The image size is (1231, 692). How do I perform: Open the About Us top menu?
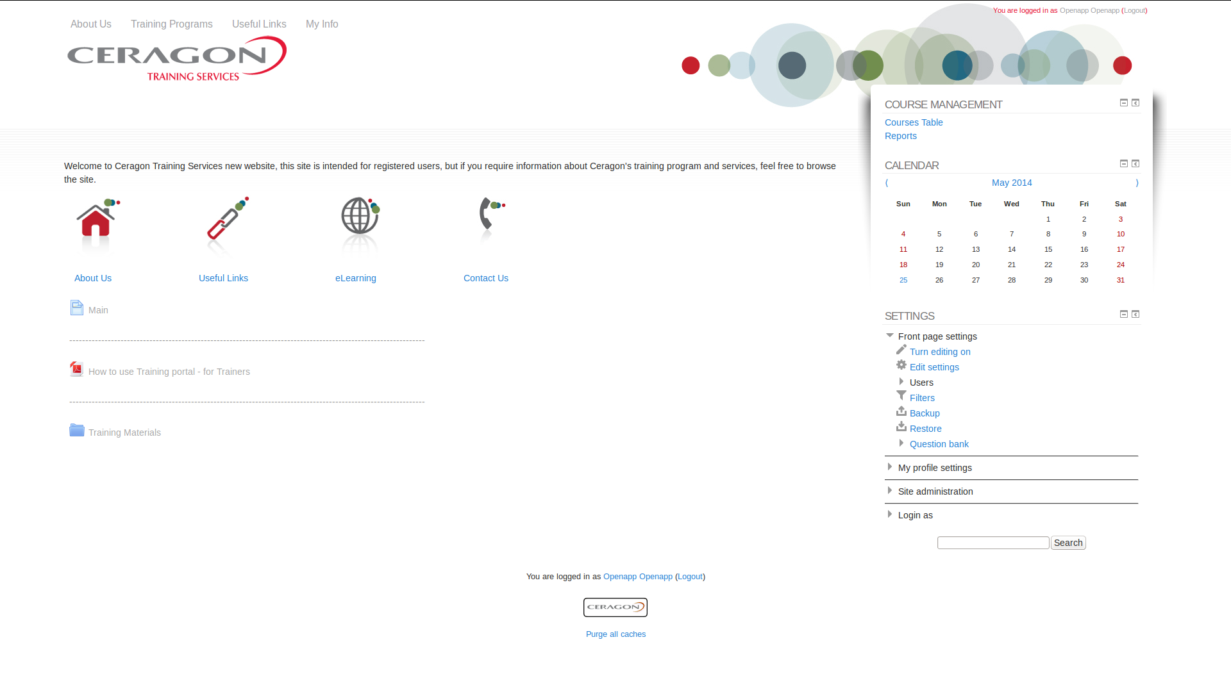click(x=91, y=24)
